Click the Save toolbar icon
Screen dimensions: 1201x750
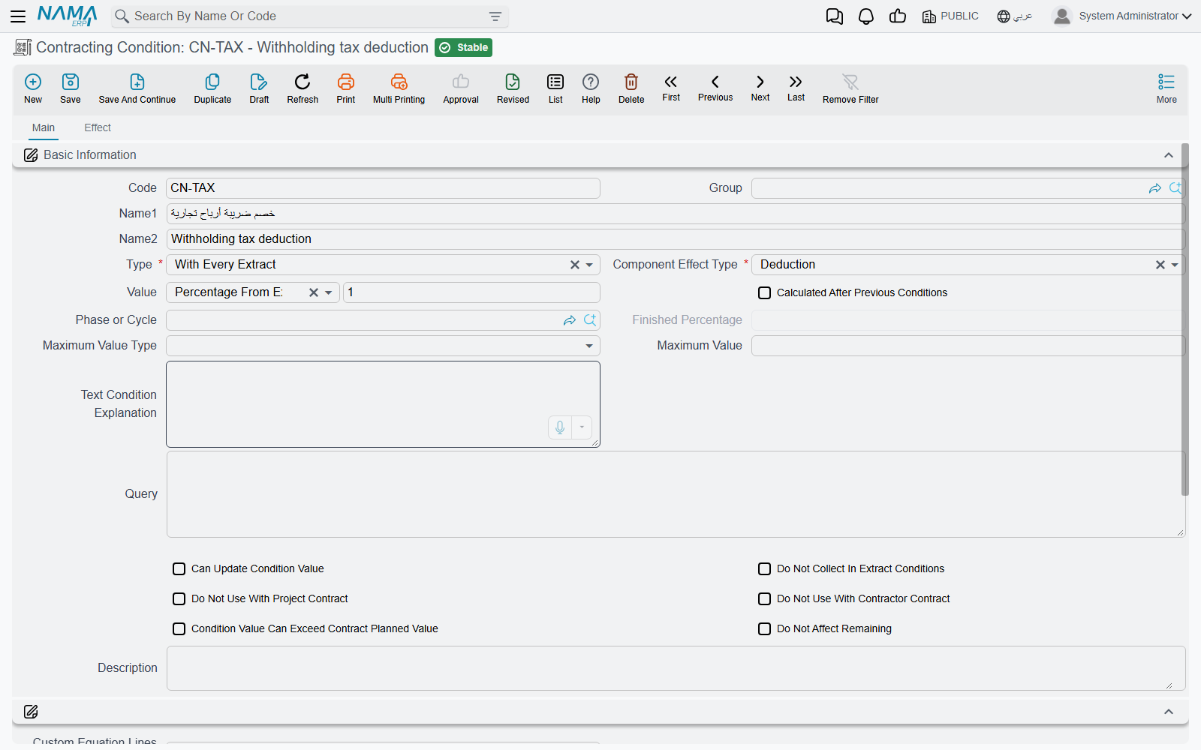tap(71, 82)
